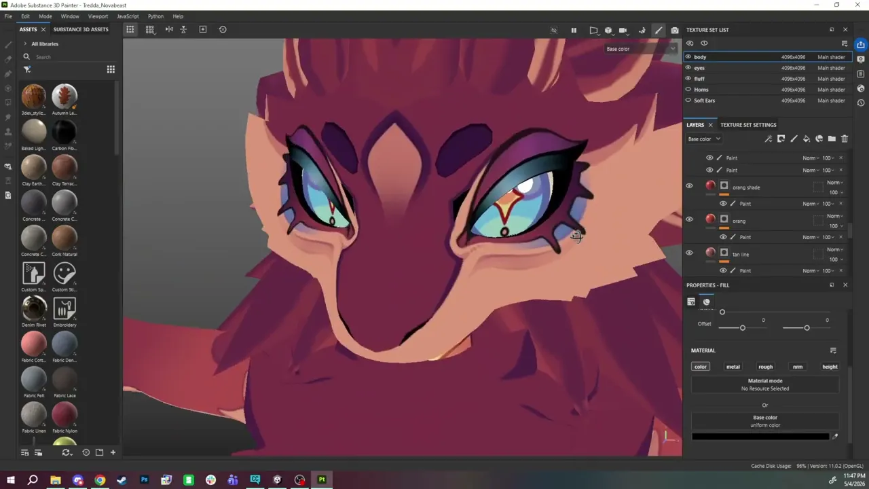
Task: Click the Material mode resource button
Action: (765, 384)
